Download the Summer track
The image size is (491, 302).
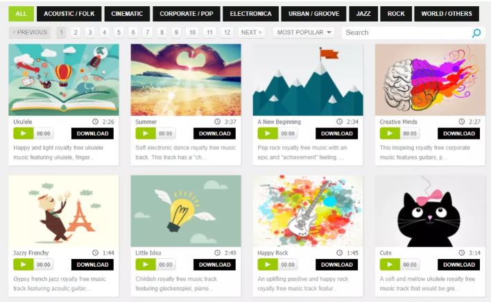pos(214,133)
